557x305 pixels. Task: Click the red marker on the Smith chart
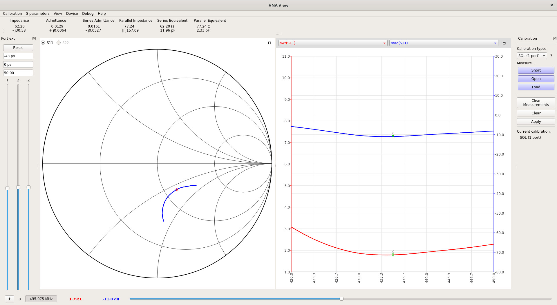[177, 189]
